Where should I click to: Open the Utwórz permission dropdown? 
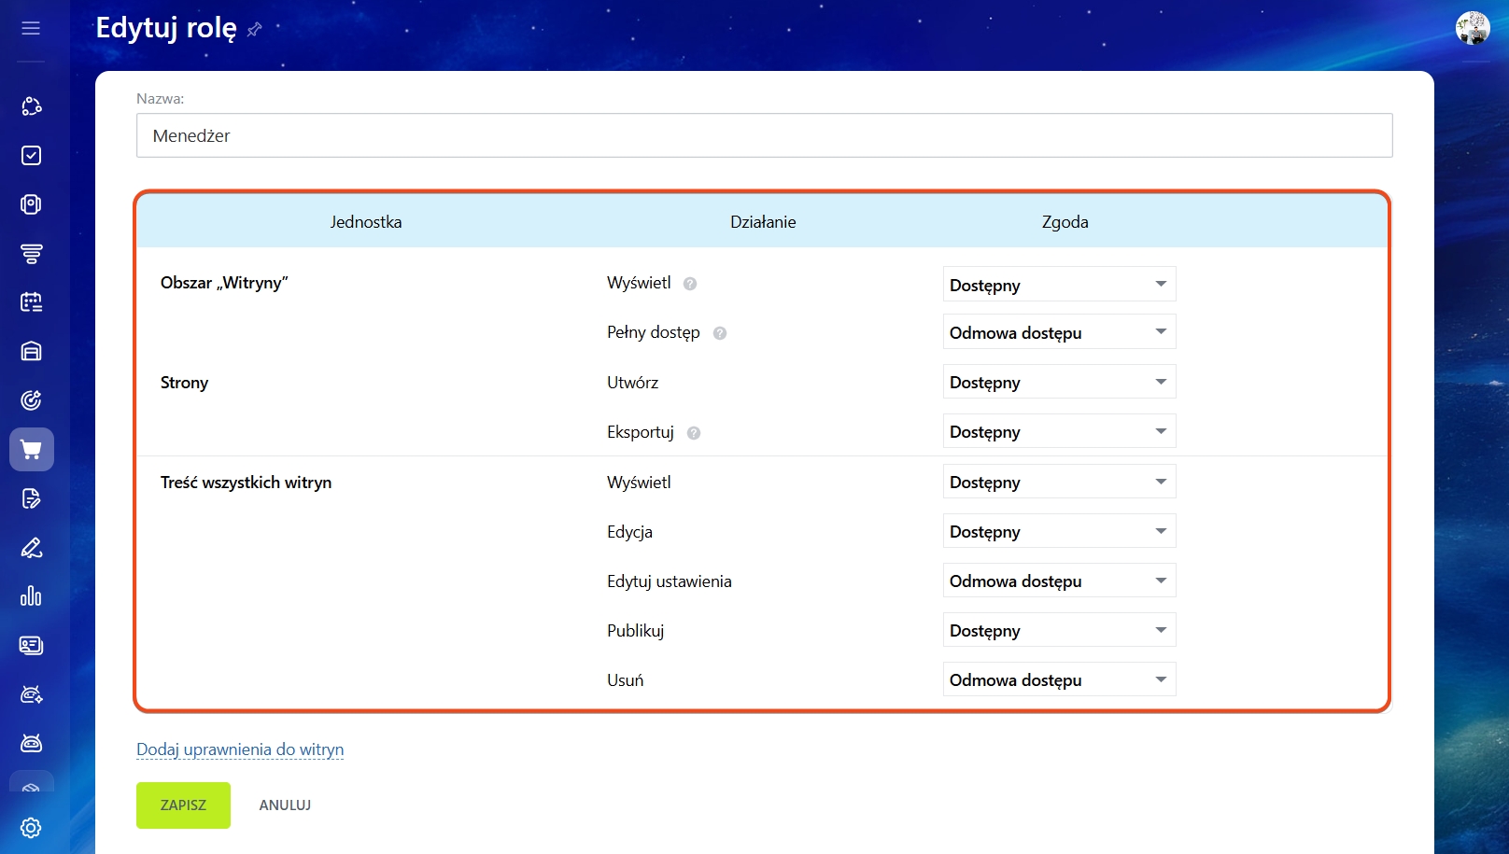[x=1059, y=382]
